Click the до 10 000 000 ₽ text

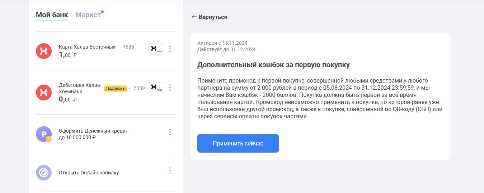[77, 137]
